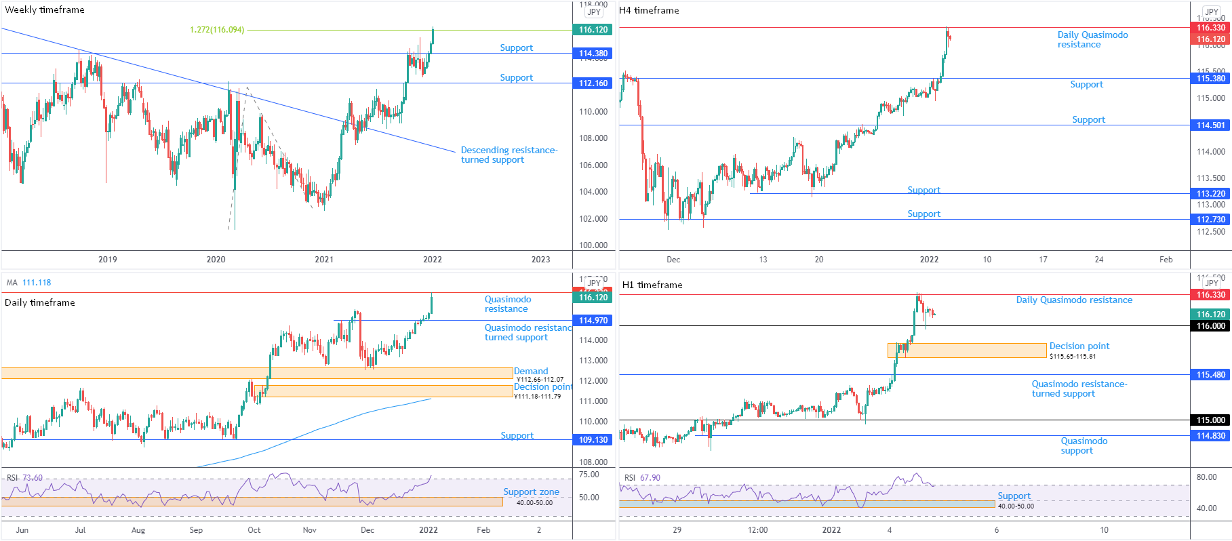Click the ¥111.18-111.79 range text

[538, 397]
